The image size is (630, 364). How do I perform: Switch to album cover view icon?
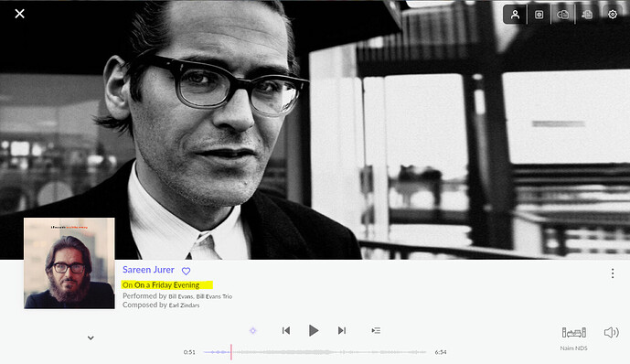coord(539,15)
